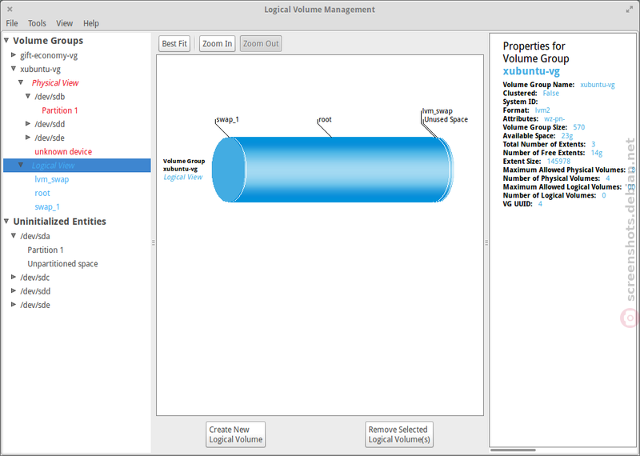The height and width of the screenshot is (456, 640).
Task: Collapse the Physical View node
Action: tap(21, 82)
